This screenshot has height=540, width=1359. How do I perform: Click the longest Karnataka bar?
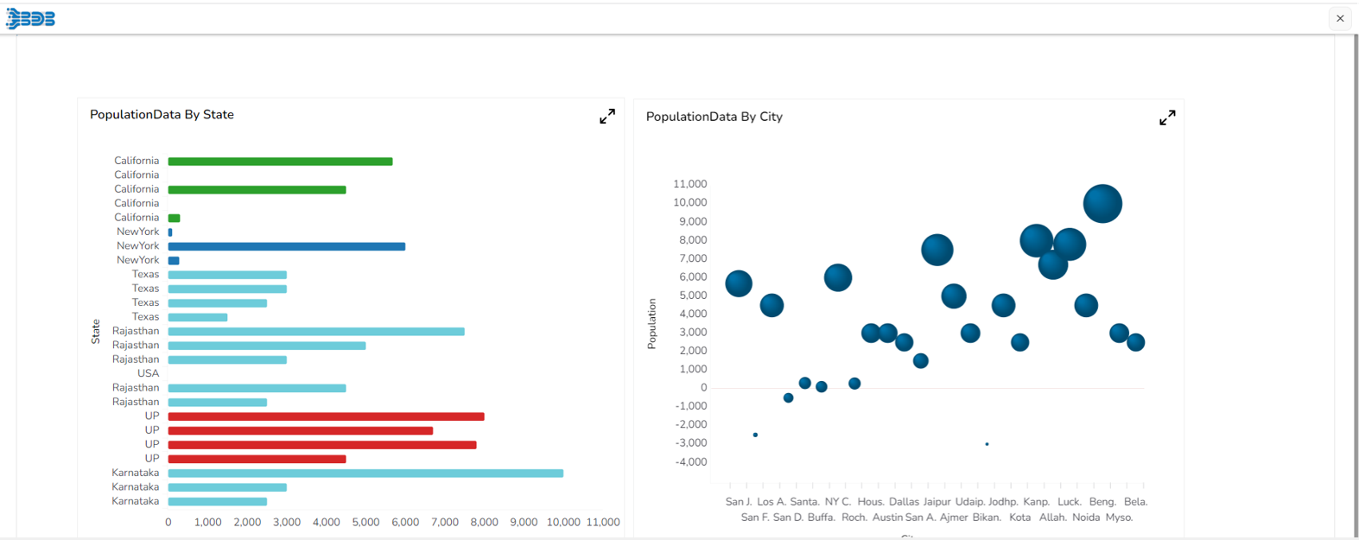coord(365,473)
